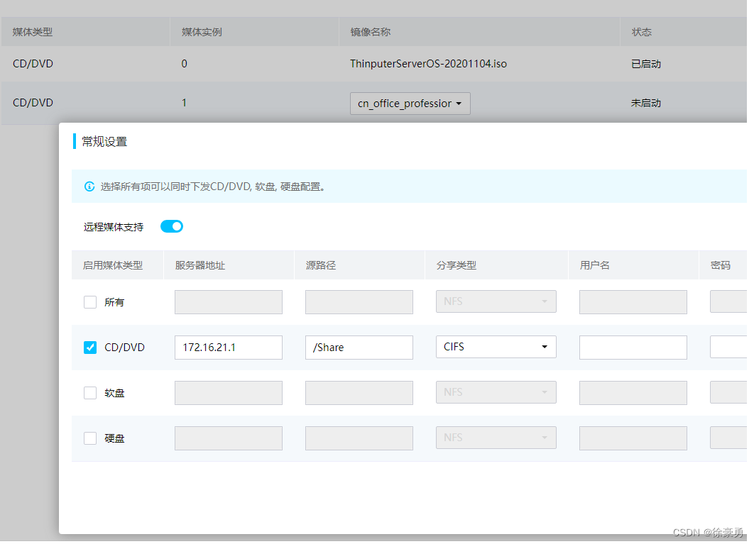Click the server address field showing 172.16.21.1

click(229, 348)
